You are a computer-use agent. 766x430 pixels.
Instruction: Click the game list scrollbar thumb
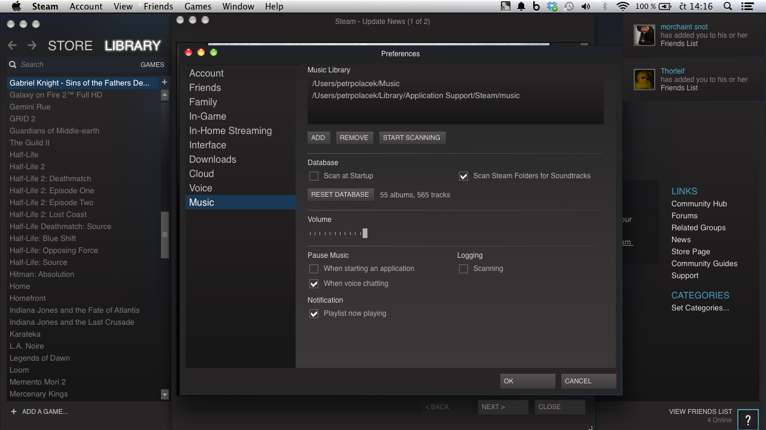pos(165,234)
